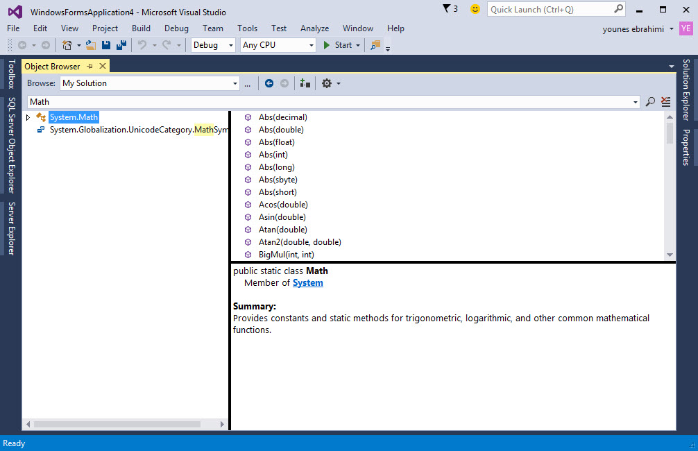Click the Object Browser back navigation arrow
The image size is (698, 451).
tap(269, 83)
